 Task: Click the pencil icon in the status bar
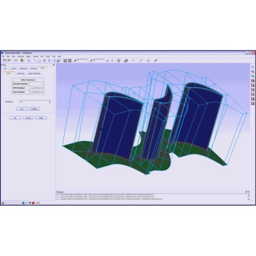tap(27, 203)
